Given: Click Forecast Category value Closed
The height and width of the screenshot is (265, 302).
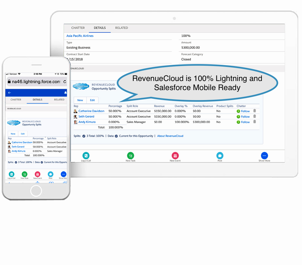Looking at the screenshot, I should click(x=186, y=59).
